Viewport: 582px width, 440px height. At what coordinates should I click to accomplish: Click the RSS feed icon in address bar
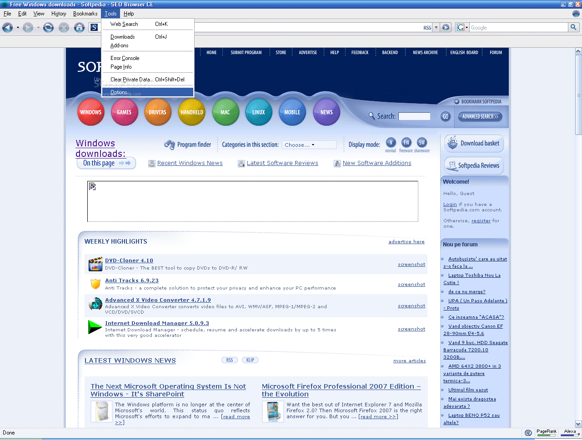pyautogui.click(x=427, y=28)
